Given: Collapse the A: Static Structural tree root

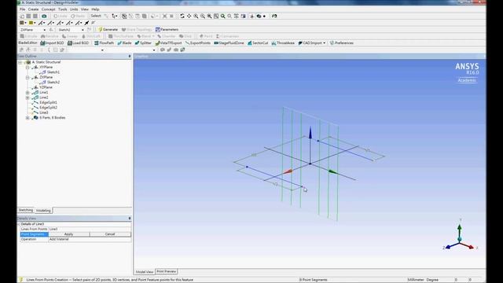Looking at the screenshot, I should click(x=20, y=62).
